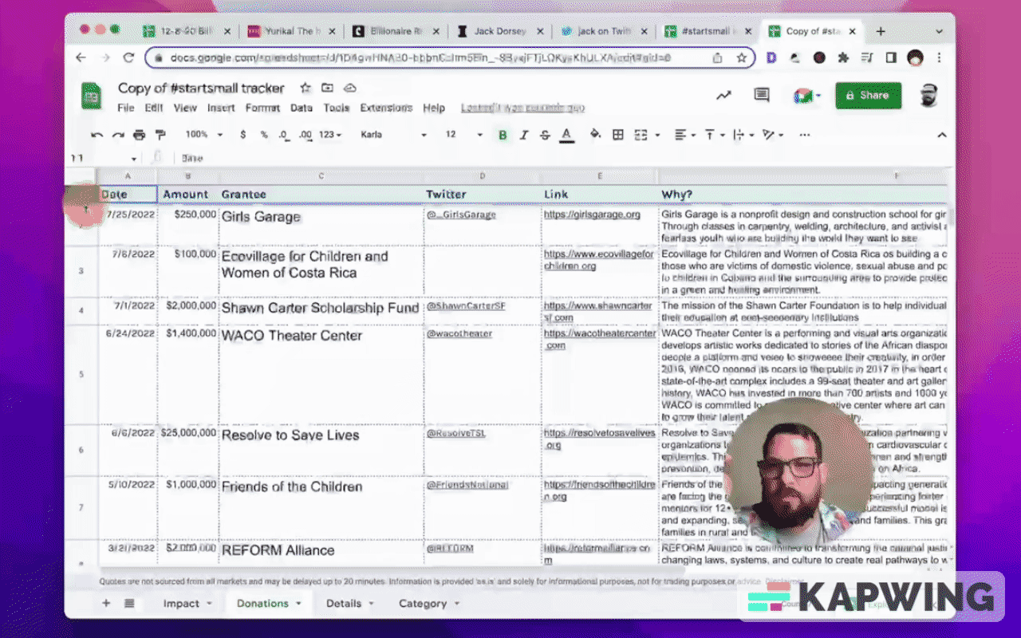Print the spreadsheet with printer icon
This screenshot has width=1021, height=638.
[x=139, y=135]
